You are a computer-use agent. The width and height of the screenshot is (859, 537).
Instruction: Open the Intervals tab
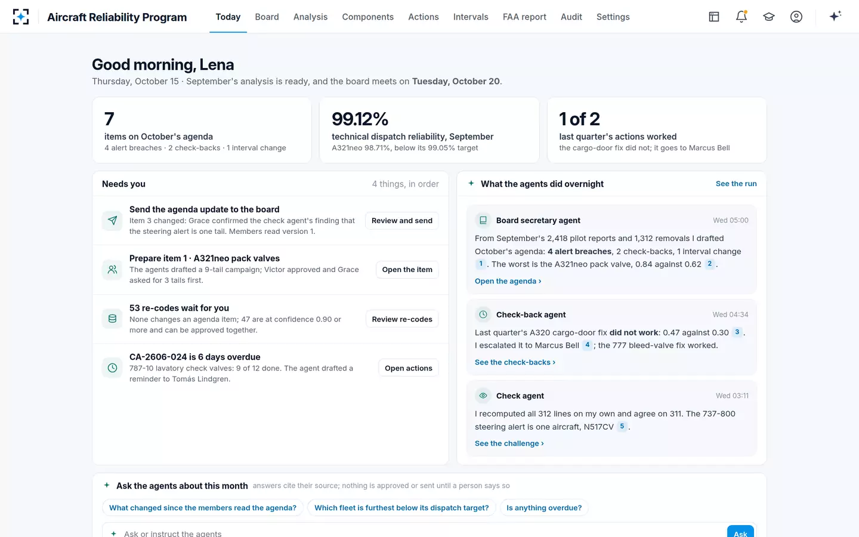471,17
